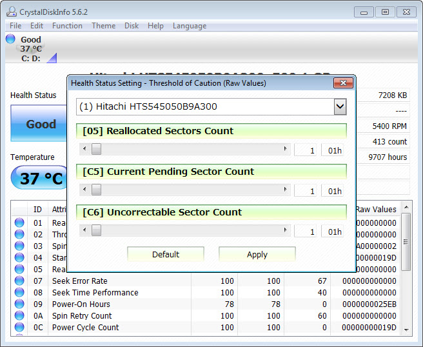Expand the Hitachi HTS545050B9A300 disk dropdown
Screen dimensions: 423x347
(x=340, y=106)
